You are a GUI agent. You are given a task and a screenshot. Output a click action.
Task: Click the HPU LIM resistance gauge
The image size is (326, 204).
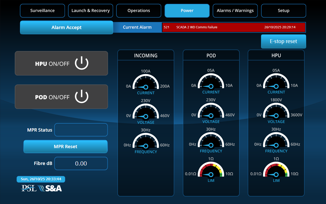click(276, 171)
